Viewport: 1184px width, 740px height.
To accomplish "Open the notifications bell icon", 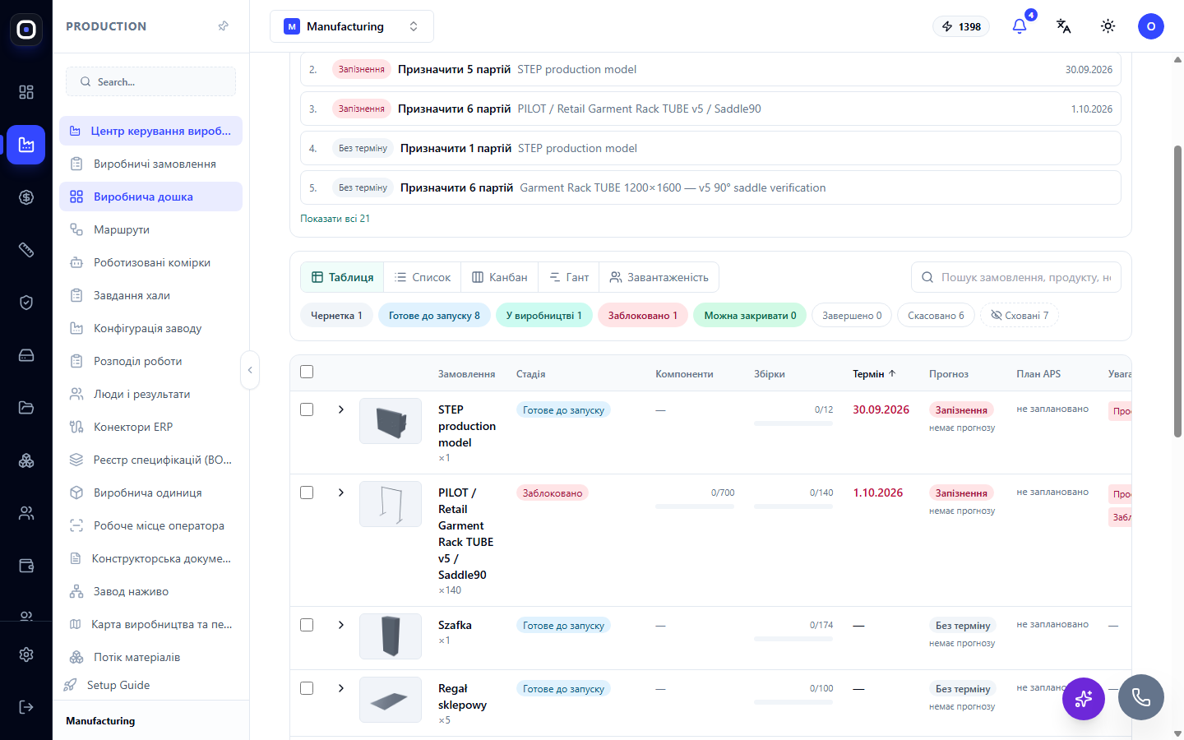I will click(x=1020, y=26).
